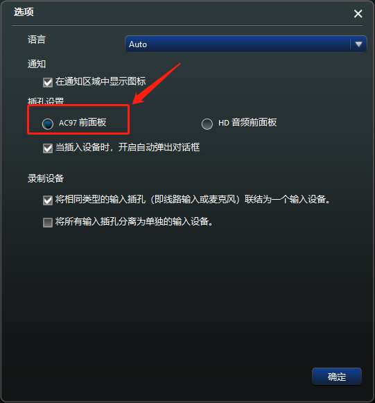
Task: Click the 选项 dialog title
Action: click(24, 12)
